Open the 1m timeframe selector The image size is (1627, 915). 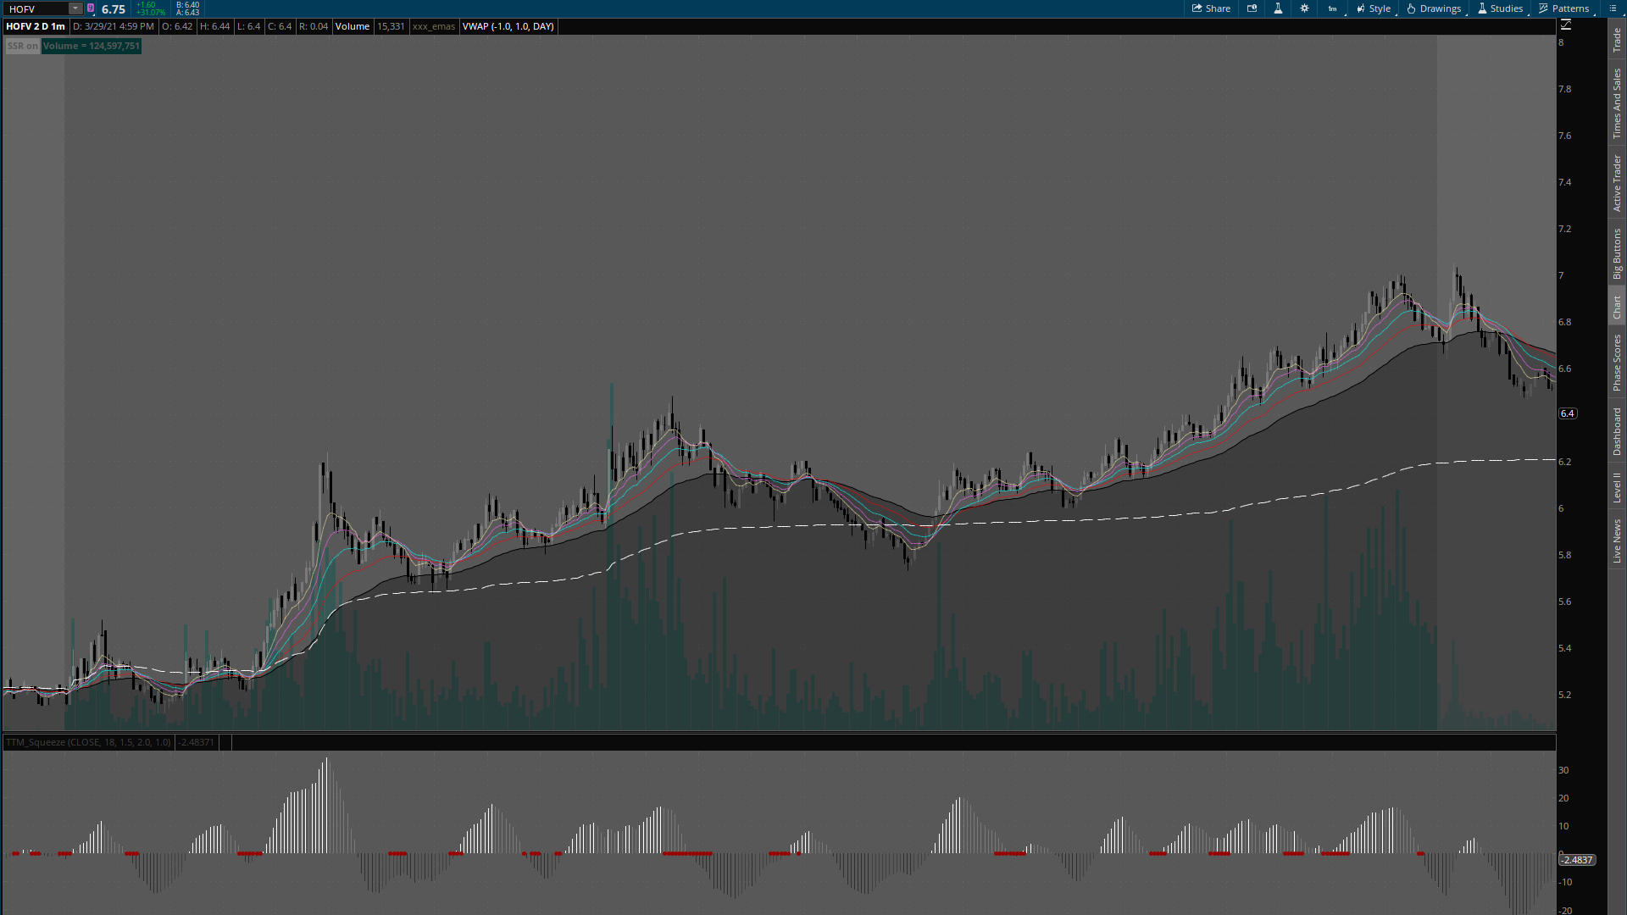(x=1332, y=8)
